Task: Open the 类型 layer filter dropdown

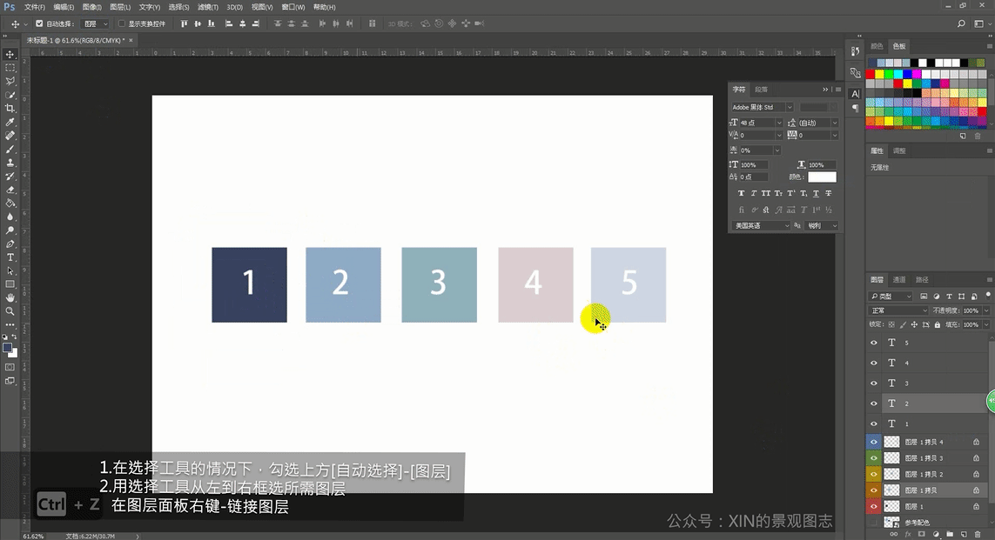Action: coord(891,296)
